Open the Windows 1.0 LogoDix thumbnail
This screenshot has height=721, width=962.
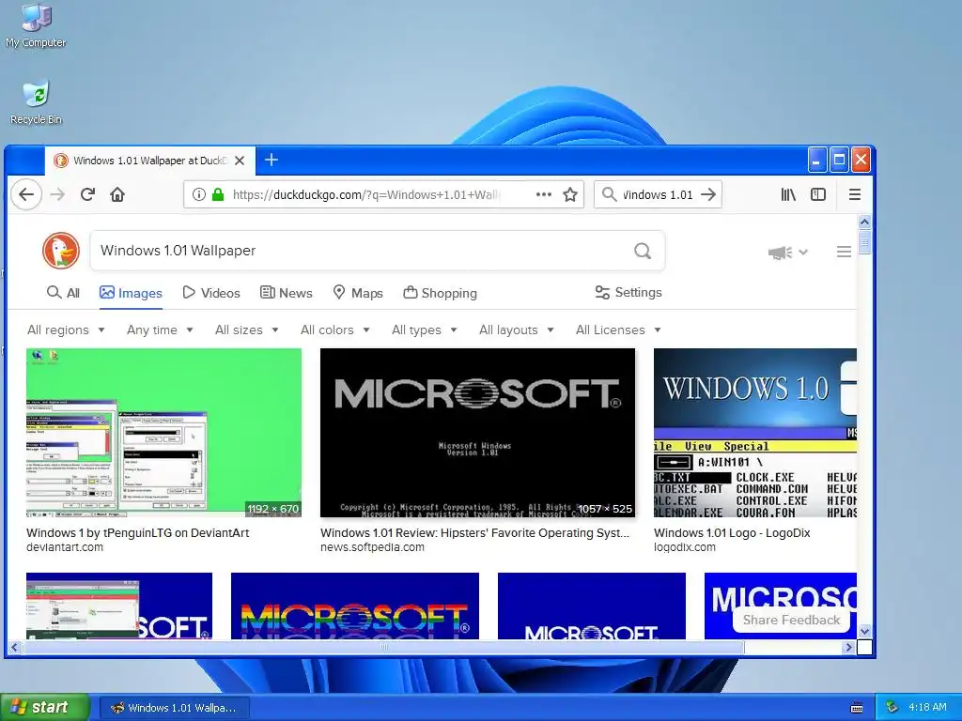click(x=754, y=433)
